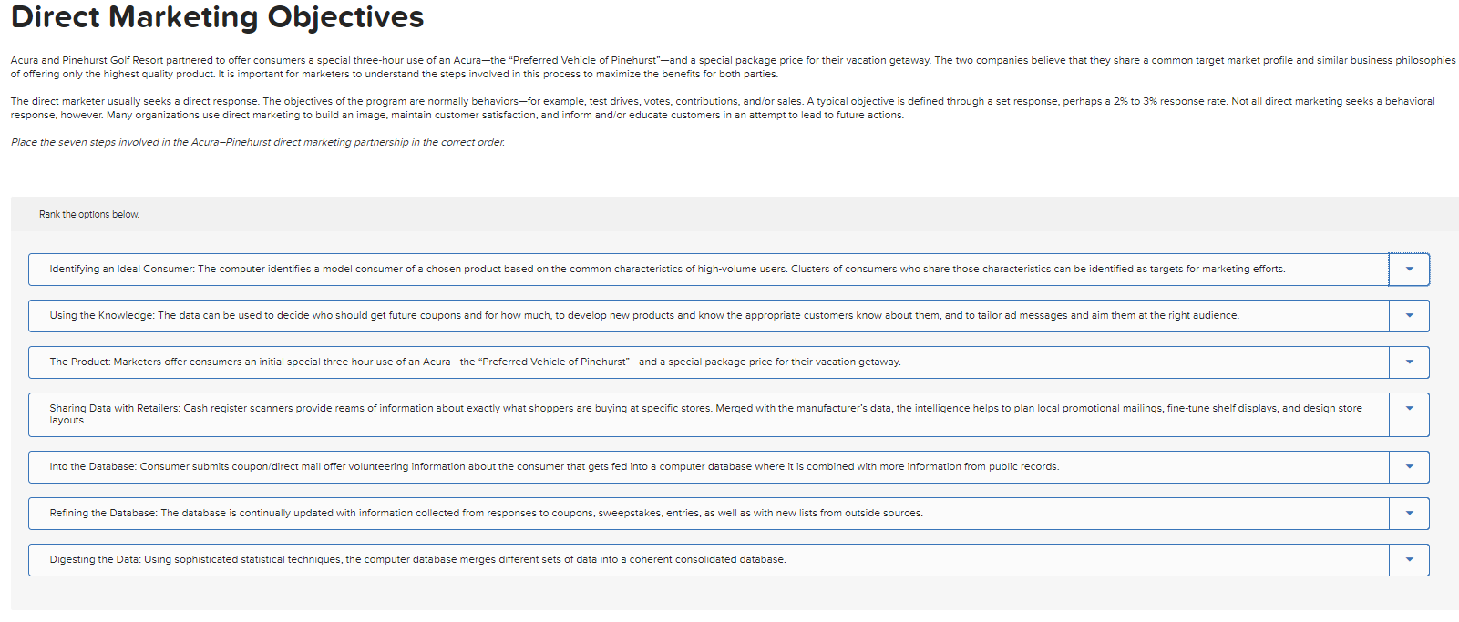This screenshot has width=1459, height=622.
Task: Select the 'Using the Knowledge' option text
Action: 644,316
